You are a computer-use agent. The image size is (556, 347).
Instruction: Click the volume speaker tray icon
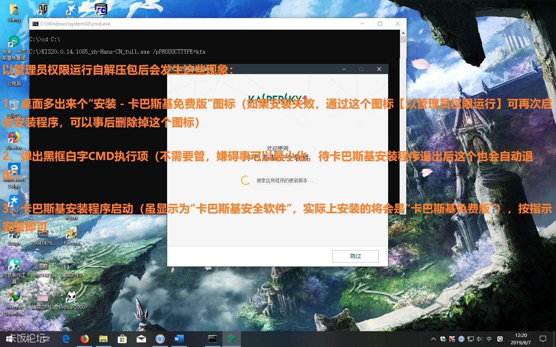point(480,339)
